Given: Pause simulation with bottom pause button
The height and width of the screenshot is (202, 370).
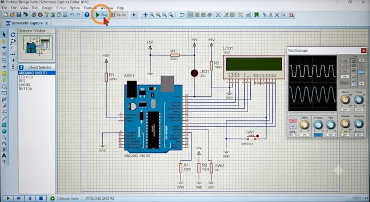Looking at the screenshot, I should point(30,198).
